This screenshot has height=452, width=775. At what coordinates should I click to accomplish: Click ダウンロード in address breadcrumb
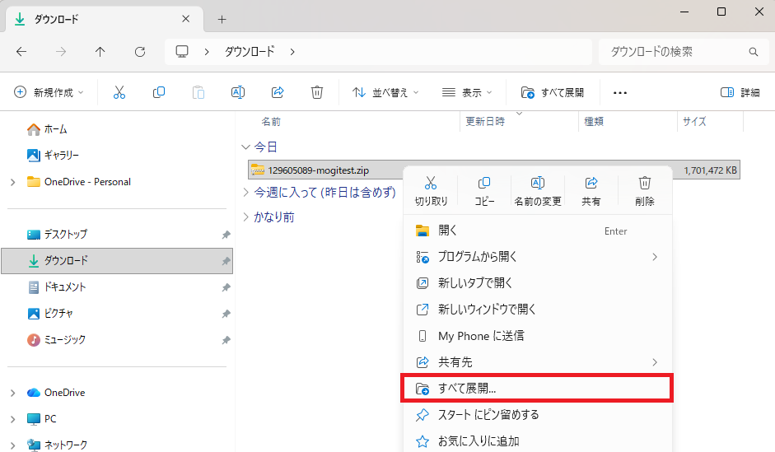pos(250,51)
